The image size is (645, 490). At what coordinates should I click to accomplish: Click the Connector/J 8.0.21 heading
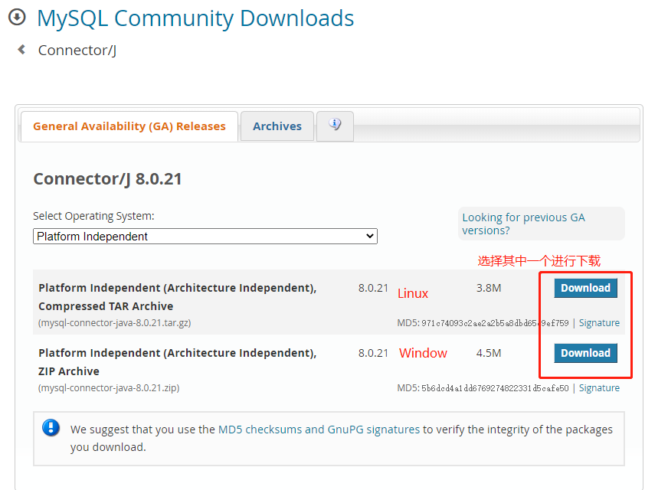point(107,179)
